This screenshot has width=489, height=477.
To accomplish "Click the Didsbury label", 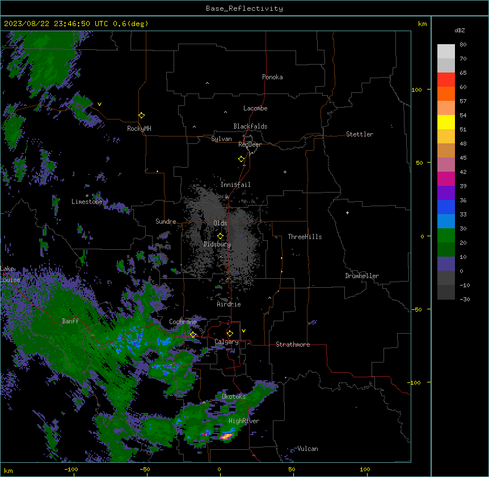I will coord(217,244).
